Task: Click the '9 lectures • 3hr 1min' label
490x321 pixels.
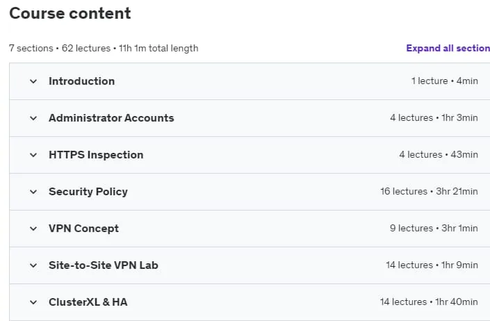Action: 434,229
